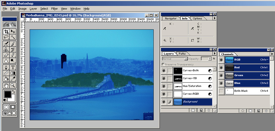Screen dimensions: 275x131
Task: Delete layer using Layers panel trash icon
Action: 209,110
